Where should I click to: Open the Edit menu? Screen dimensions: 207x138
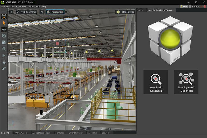point(8,6)
